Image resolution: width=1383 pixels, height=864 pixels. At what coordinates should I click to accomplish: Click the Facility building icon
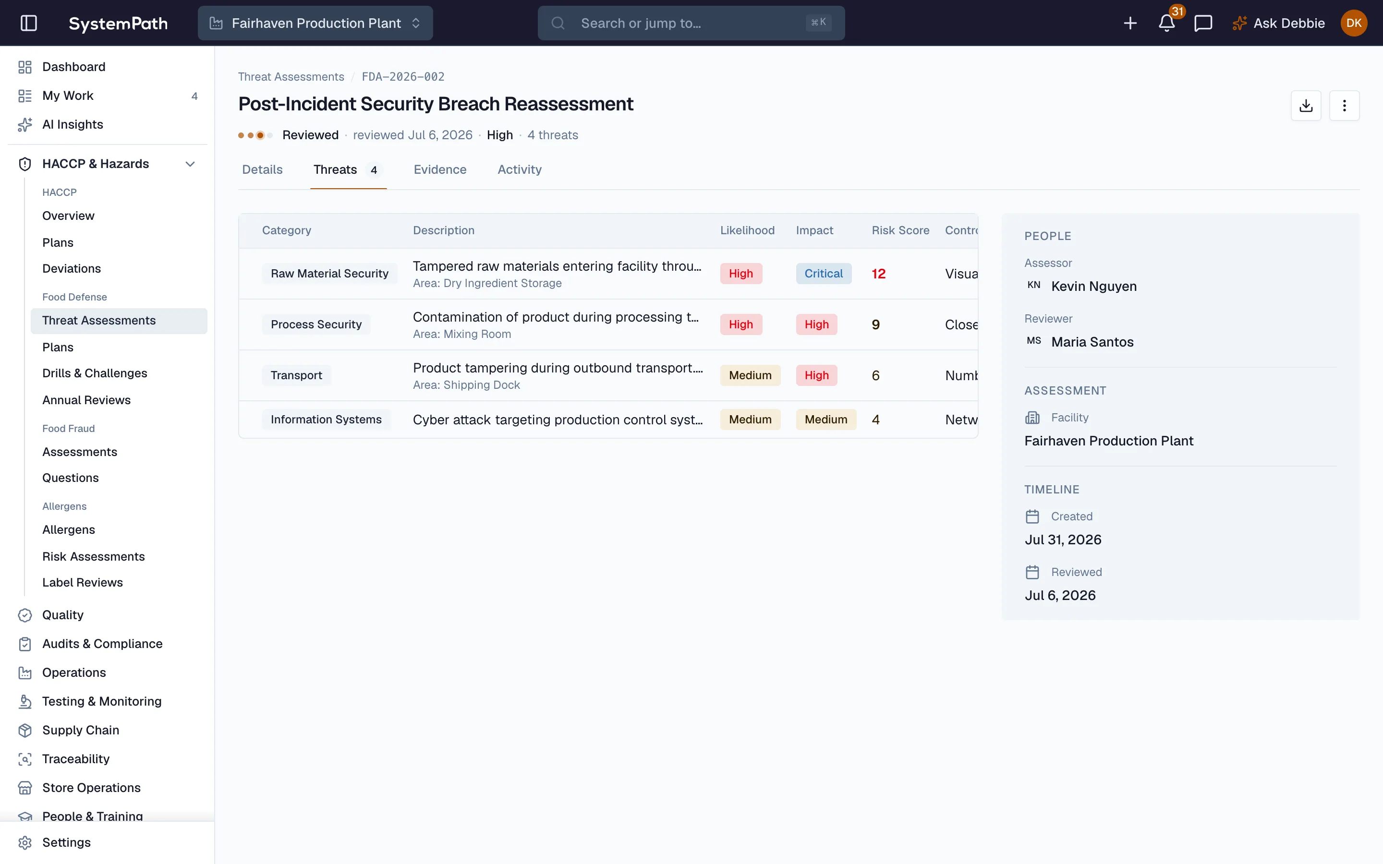click(x=1032, y=418)
